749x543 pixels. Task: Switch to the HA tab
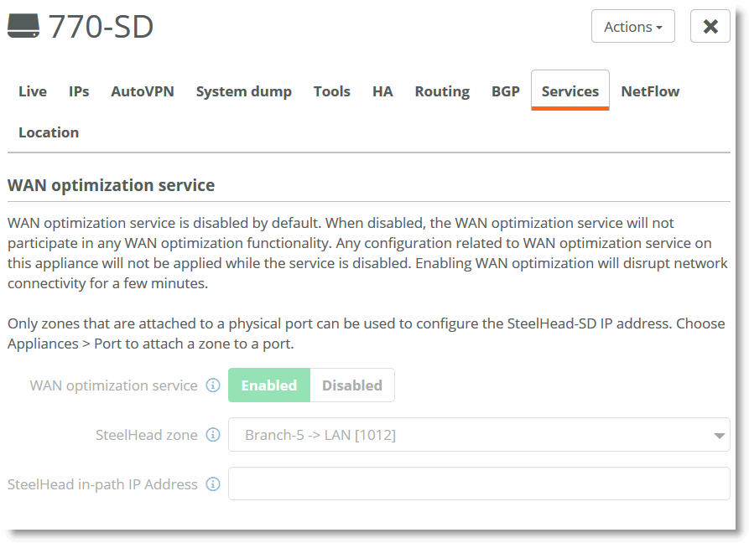[x=382, y=91]
